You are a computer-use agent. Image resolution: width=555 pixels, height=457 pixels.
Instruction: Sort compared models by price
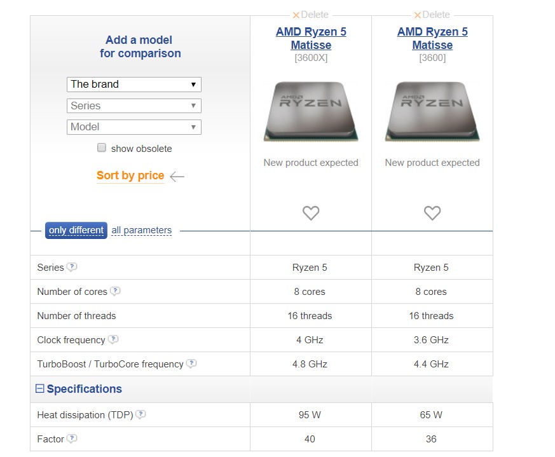click(x=130, y=175)
